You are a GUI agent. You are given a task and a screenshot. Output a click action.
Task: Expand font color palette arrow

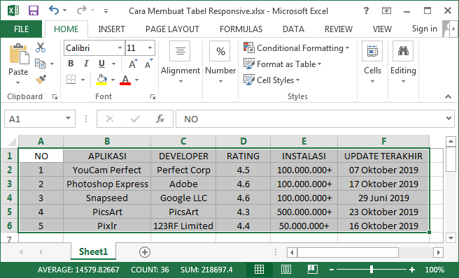pyautogui.click(x=136, y=80)
